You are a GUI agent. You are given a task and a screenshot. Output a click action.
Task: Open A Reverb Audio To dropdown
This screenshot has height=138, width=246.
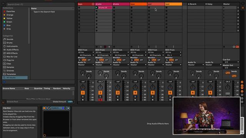(x=196, y=65)
